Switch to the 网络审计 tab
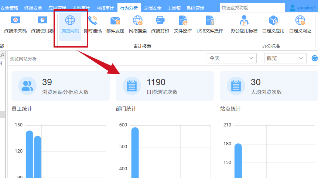This screenshot has width=318, height=178. coord(105,8)
